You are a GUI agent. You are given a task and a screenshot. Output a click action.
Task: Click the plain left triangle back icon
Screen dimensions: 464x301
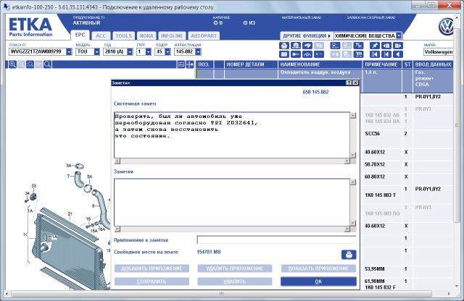tap(398, 54)
